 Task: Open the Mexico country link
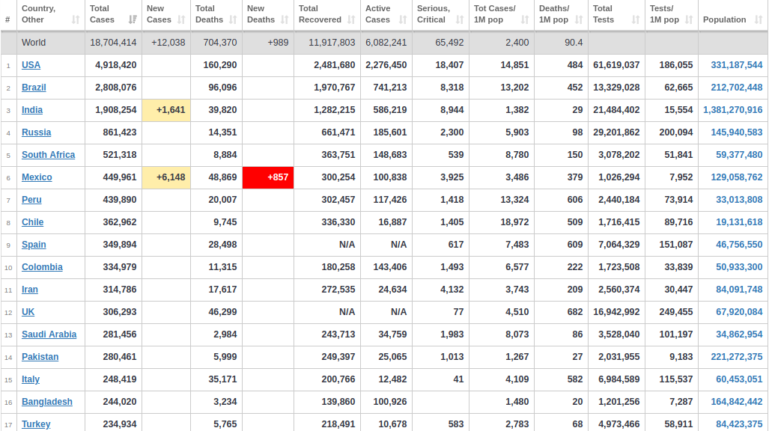point(37,177)
